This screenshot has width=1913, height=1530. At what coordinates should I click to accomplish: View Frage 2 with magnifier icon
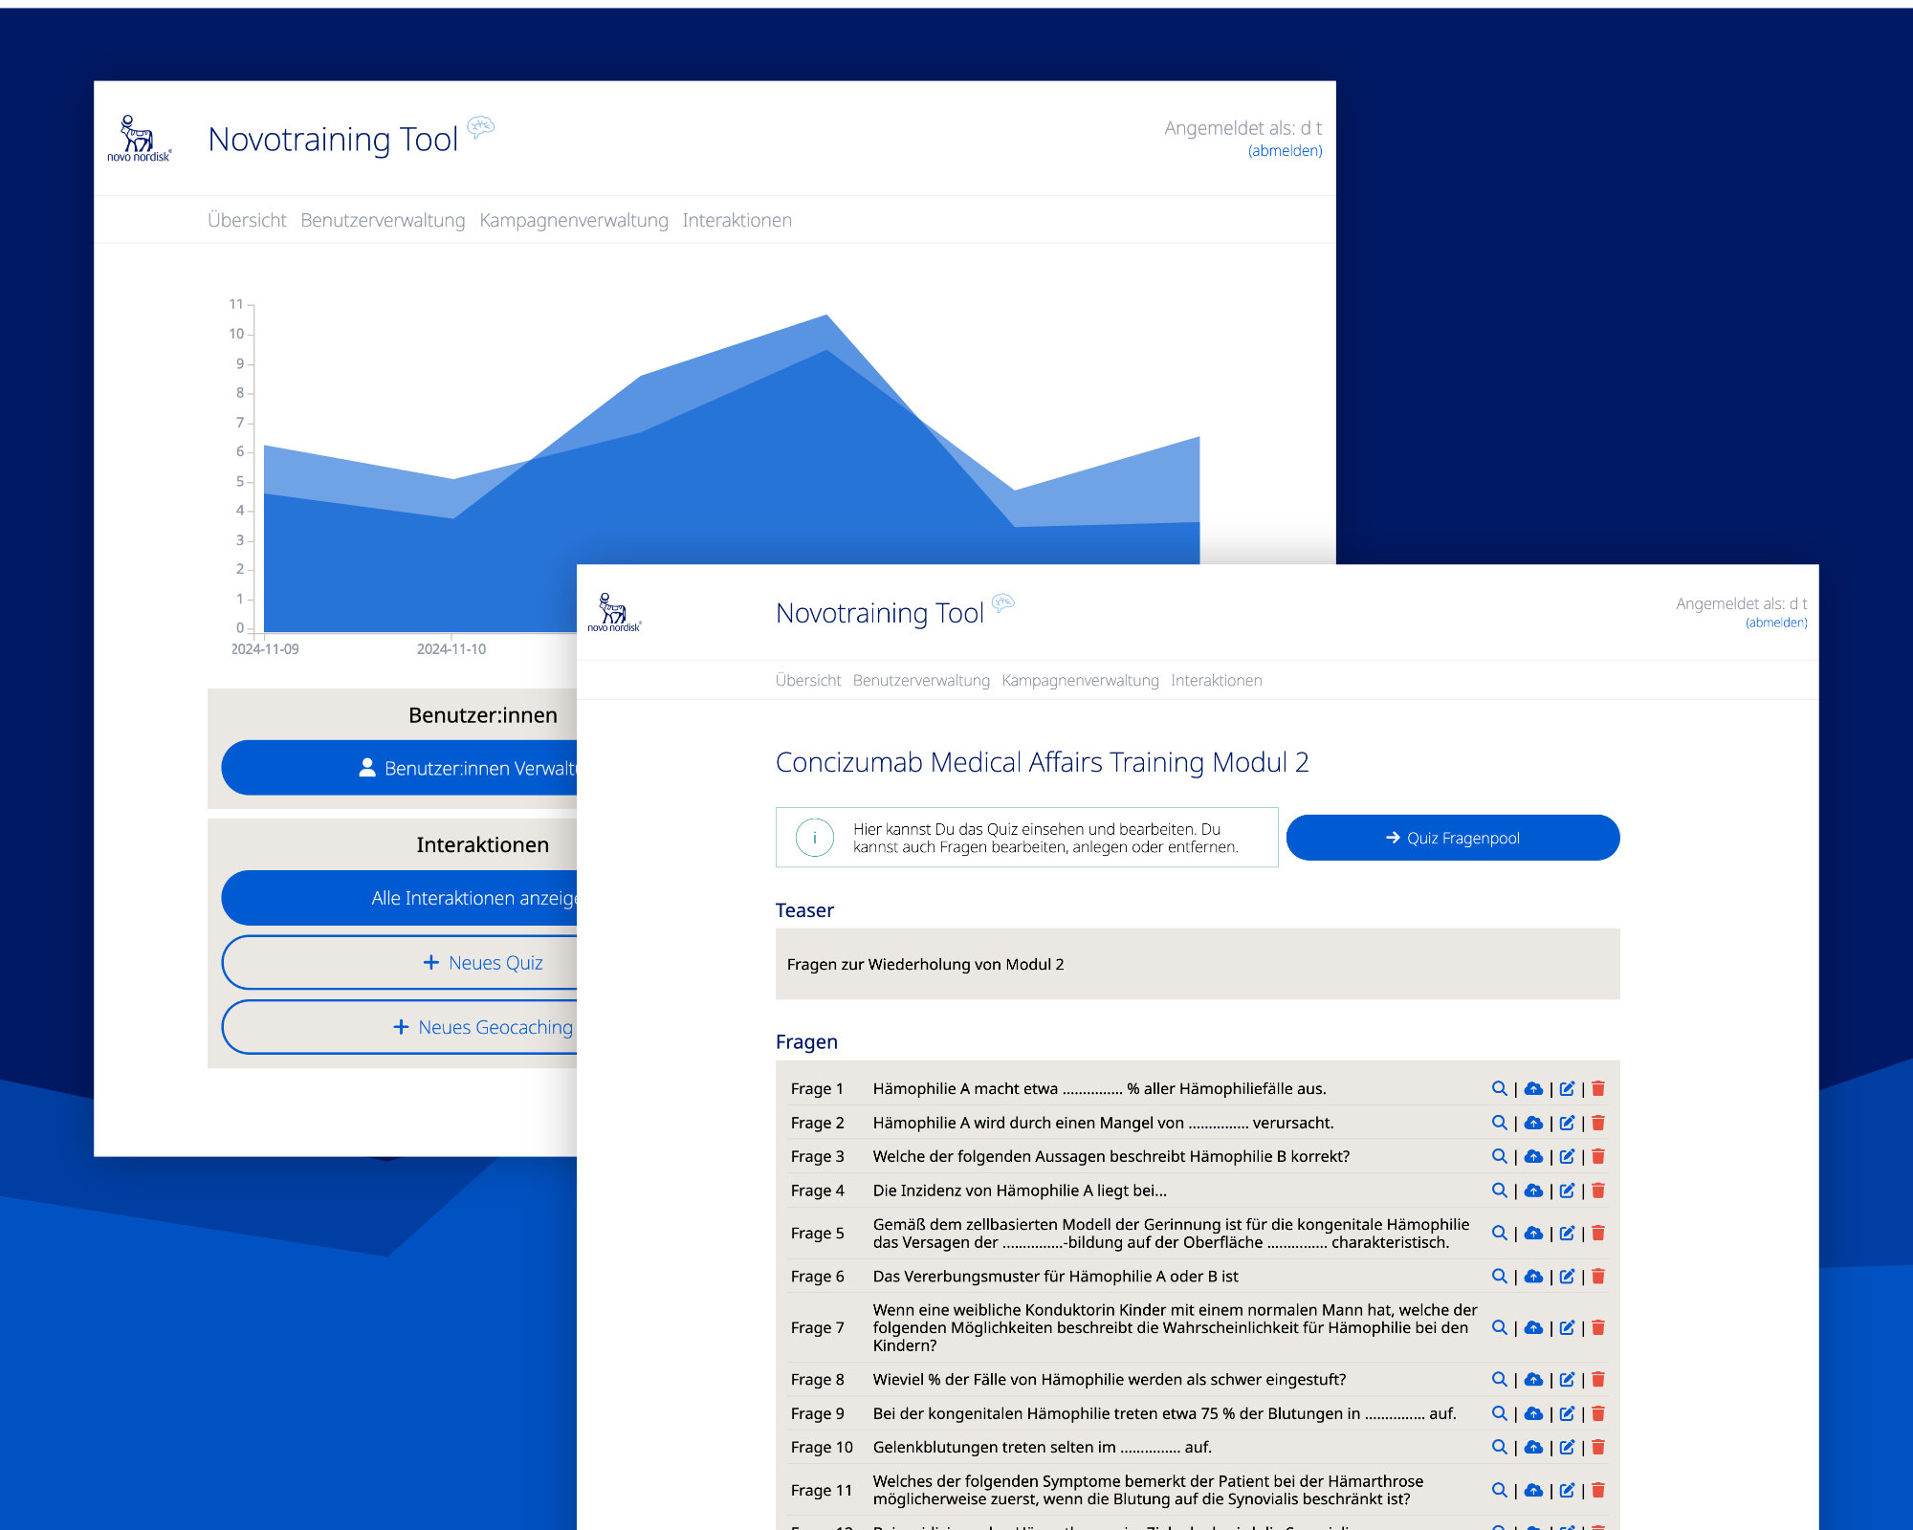tap(1499, 1123)
